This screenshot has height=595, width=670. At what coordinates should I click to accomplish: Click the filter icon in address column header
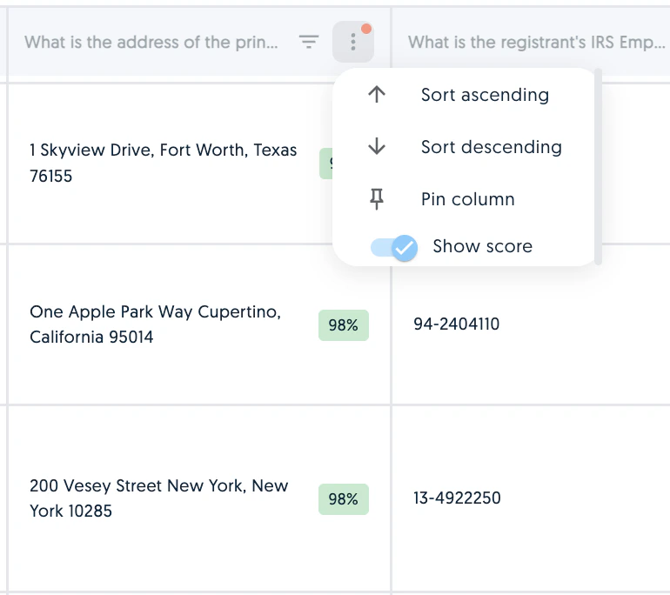tap(309, 42)
